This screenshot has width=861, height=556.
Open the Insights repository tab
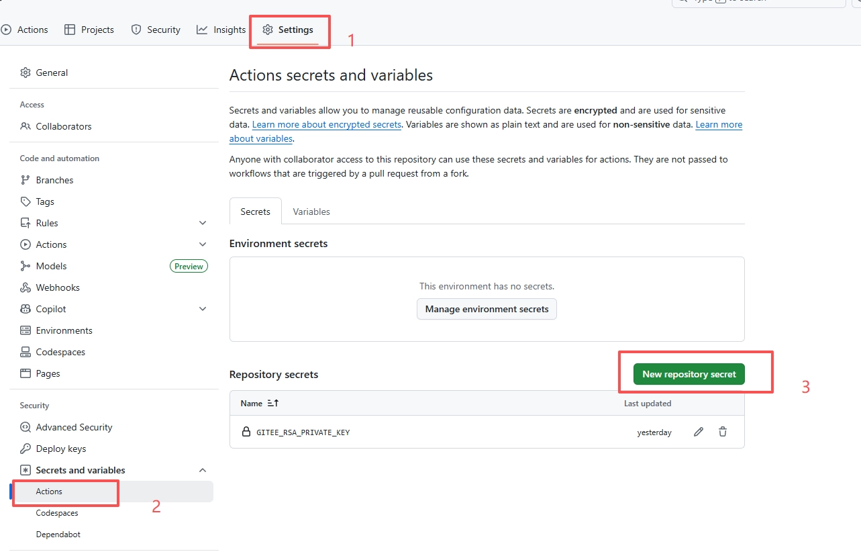click(x=221, y=30)
